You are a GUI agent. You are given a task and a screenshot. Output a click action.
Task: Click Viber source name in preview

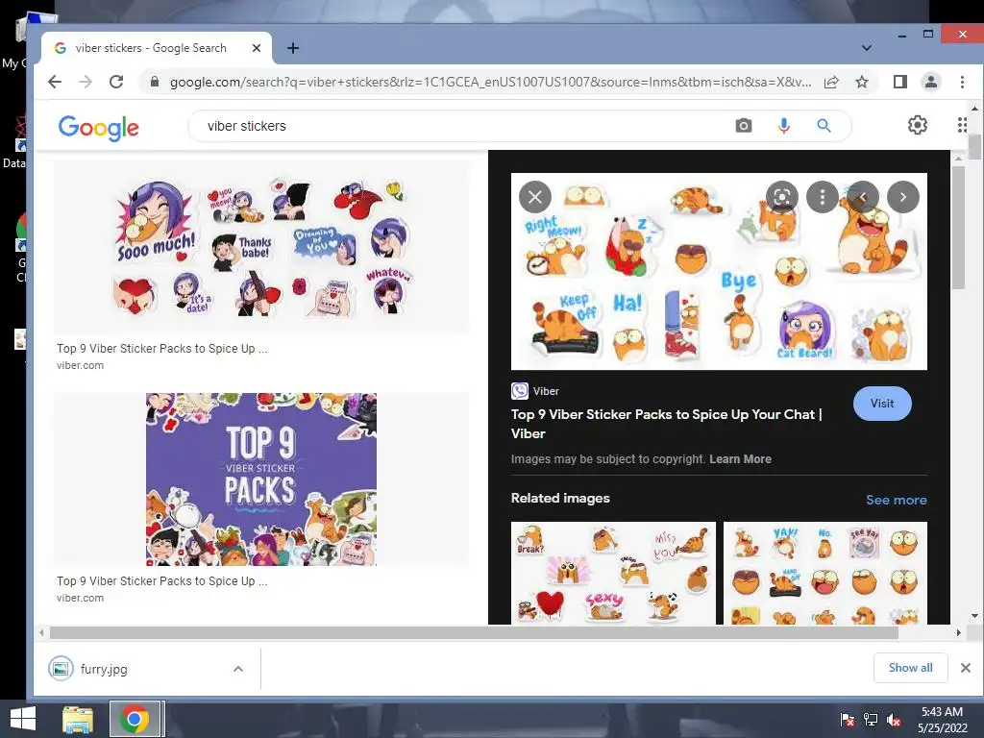coord(546,391)
